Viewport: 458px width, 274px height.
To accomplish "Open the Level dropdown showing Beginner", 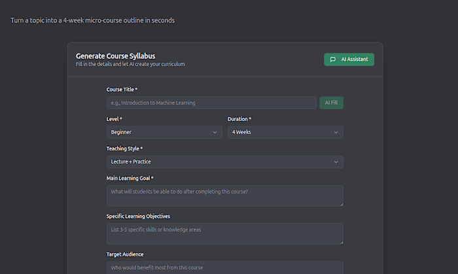I will [164, 132].
